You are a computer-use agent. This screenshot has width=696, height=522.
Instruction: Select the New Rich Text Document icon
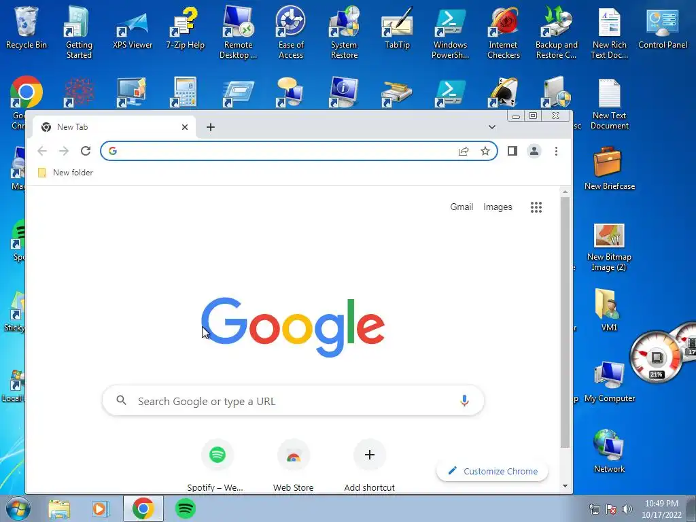click(x=610, y=33)
